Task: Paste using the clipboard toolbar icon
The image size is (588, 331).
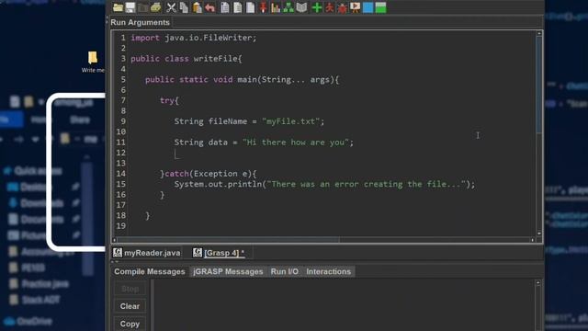Action: coord(197,7)
